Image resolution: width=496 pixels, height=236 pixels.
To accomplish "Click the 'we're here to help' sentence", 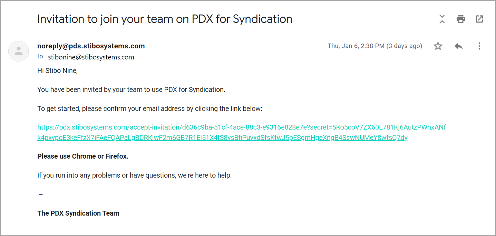I will click(x=134, y=175).
